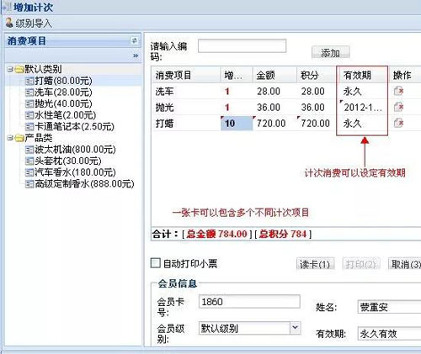Click the 级别导入 toolbar item
Image resolution: width=421 pixels, height=354 pixels.
click(x=29, y=24)
